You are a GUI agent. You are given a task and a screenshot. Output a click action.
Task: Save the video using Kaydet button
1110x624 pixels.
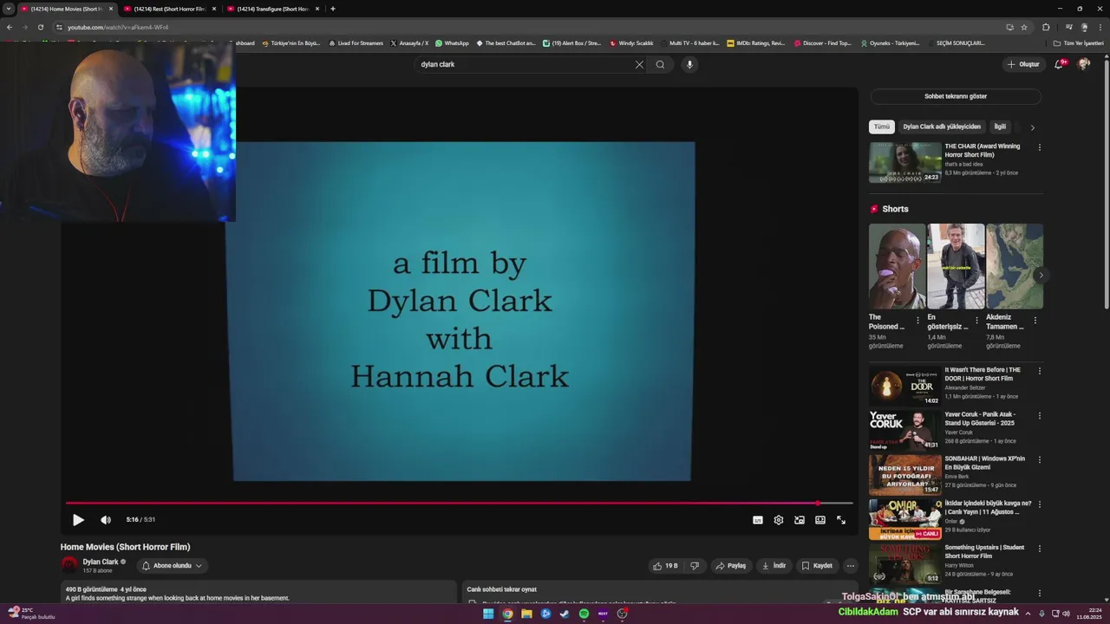(817, 566)
